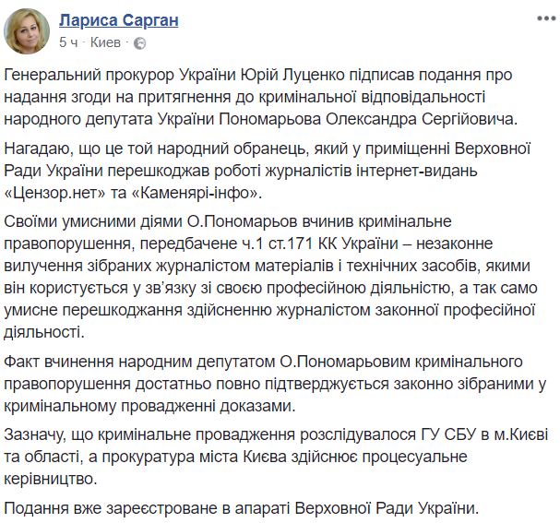Screen dimensions: 560x523
Task: Click the name Юрій Луценко in the first paragraph
Action: click(292, 76)
